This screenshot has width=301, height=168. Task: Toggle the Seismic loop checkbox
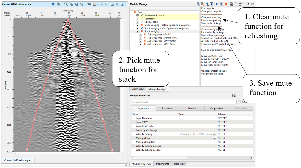coord(138,22)
